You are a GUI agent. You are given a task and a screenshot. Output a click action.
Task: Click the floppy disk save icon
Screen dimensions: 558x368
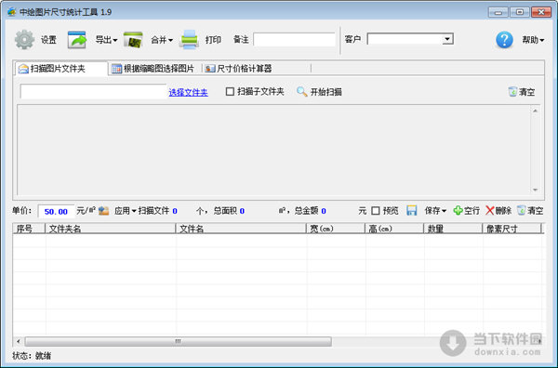412,211
